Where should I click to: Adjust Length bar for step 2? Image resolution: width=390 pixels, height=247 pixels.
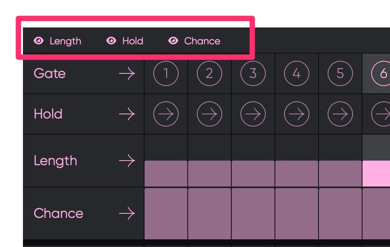click(209, 174)
